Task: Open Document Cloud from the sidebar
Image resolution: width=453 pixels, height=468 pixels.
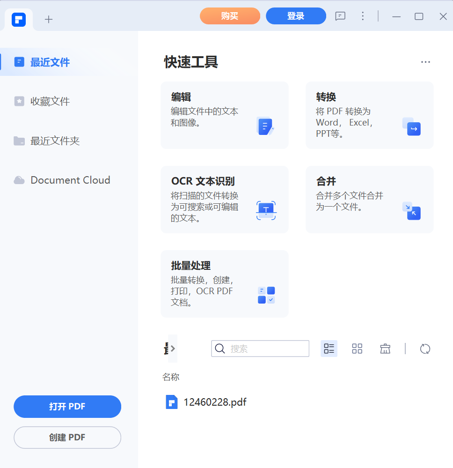Action: [70, 180]
